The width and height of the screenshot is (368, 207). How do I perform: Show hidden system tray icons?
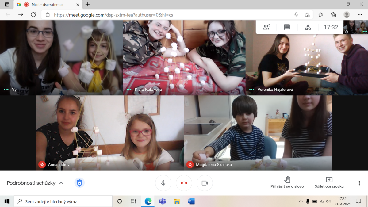[301, 201]
